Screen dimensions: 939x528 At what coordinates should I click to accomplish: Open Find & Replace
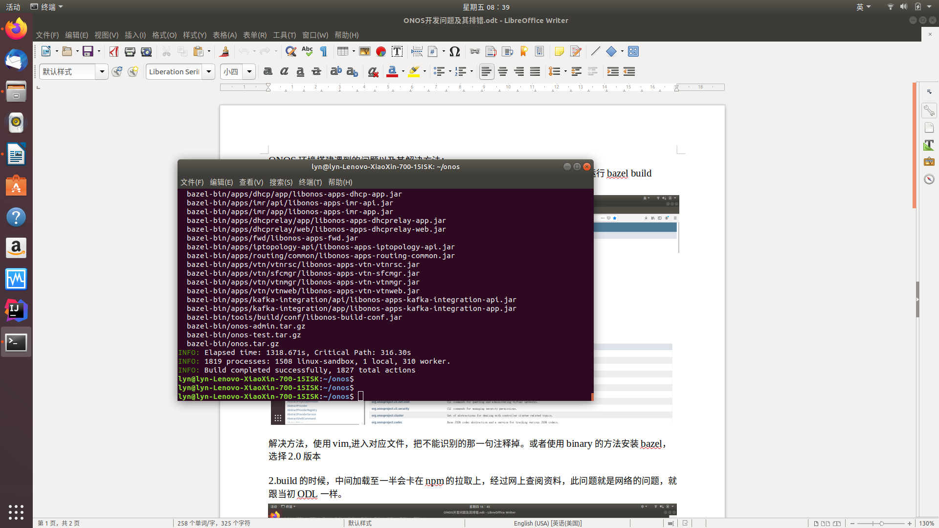click(x=291, y=51)
